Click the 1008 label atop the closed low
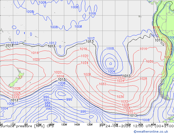 [110, 48]
